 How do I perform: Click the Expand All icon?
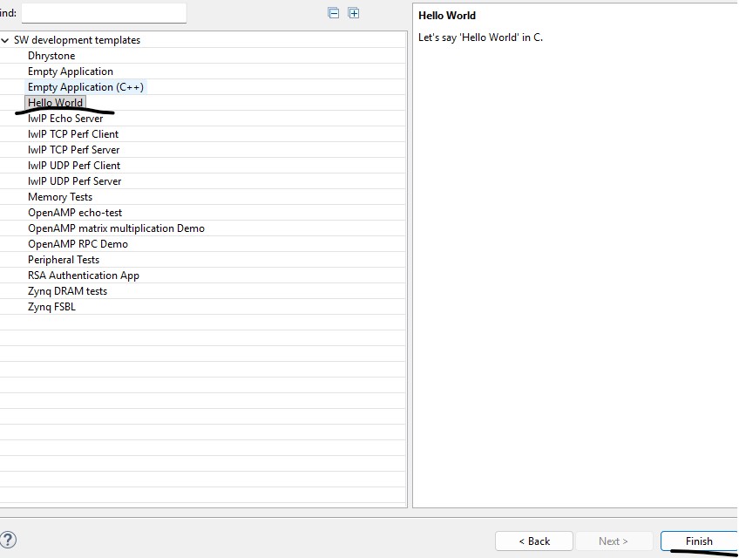pyautogui.click(x=354, y=13)
